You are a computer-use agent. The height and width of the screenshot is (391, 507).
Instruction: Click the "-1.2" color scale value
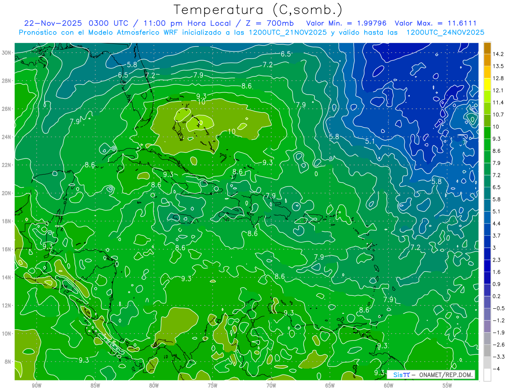498,320
